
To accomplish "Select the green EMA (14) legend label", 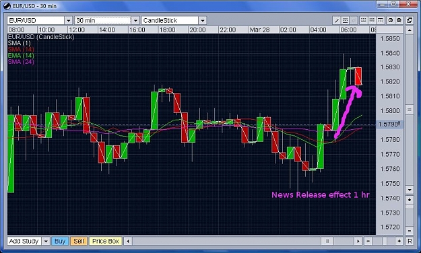I will coord(21,56).
